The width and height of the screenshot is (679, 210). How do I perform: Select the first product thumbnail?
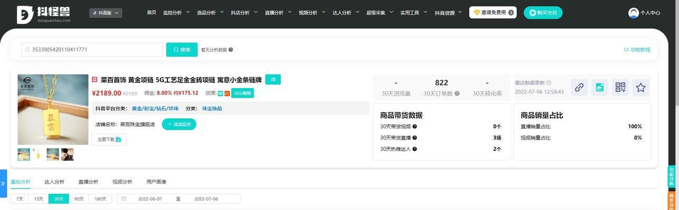click(24, 154)
